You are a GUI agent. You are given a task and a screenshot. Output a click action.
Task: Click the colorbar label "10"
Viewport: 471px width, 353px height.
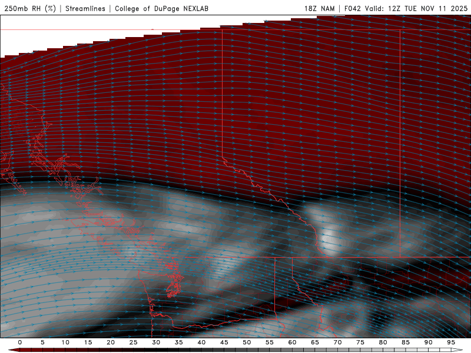click(x=65, y=342)
